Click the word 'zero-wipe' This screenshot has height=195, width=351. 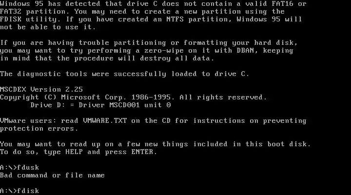pyautogui.click(x=164, y=50)
